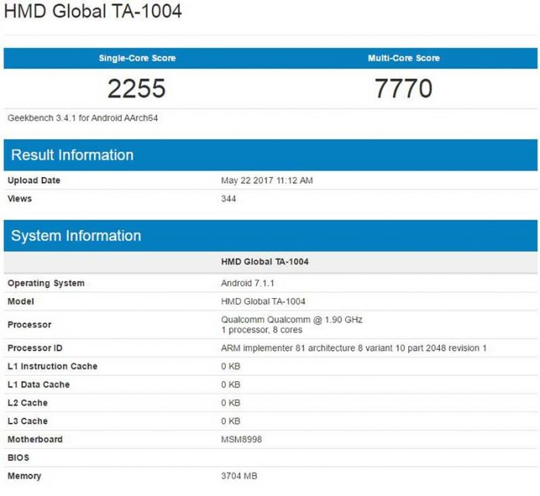Click the Model row label
The image size is (540, 496).
click(21, 301)
